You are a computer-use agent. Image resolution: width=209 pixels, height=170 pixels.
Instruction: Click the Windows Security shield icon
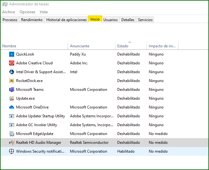[12, 151]
